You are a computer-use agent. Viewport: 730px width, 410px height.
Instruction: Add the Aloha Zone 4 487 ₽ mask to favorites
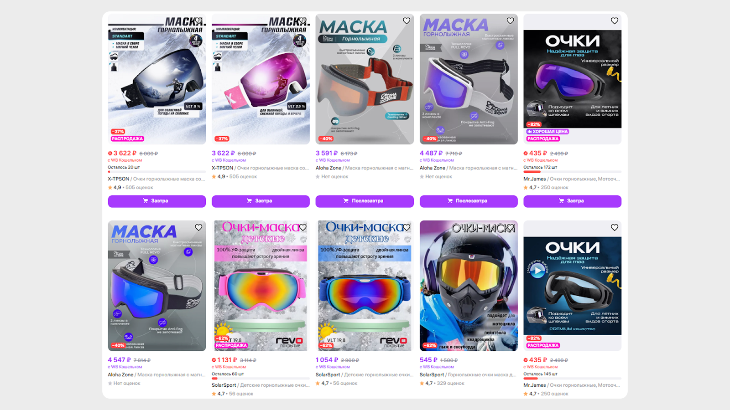pyautogui.click(x=510, y=20)
